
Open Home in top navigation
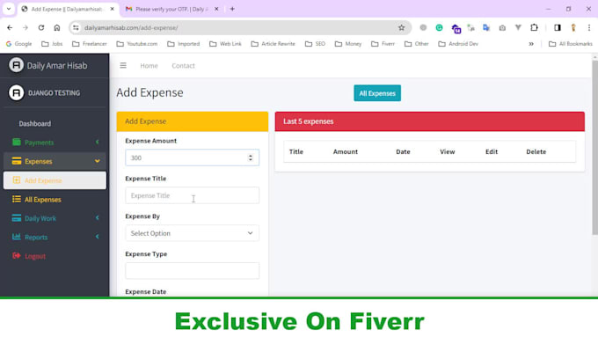pos(149,66)
